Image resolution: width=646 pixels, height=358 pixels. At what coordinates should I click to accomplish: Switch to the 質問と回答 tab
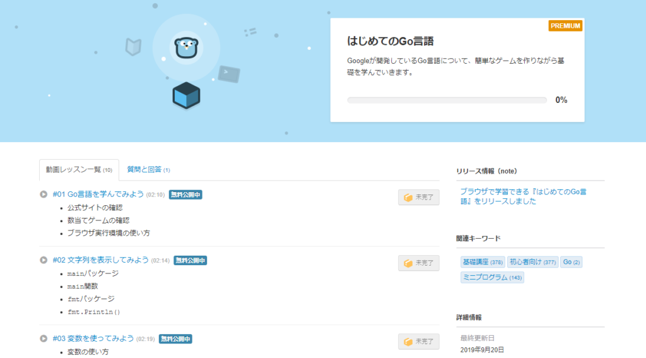tap(148, 169)
